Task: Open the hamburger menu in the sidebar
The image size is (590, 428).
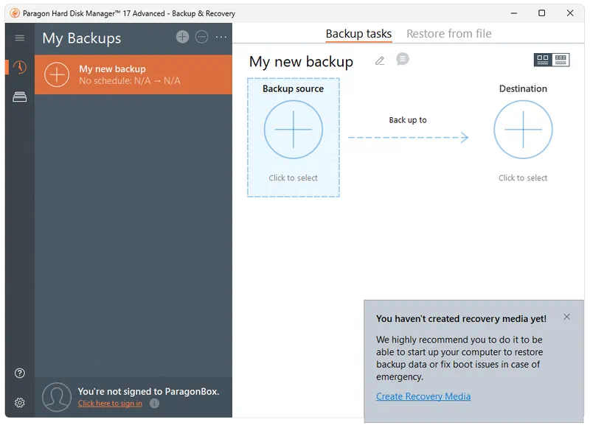Action: tap(20, 38)
